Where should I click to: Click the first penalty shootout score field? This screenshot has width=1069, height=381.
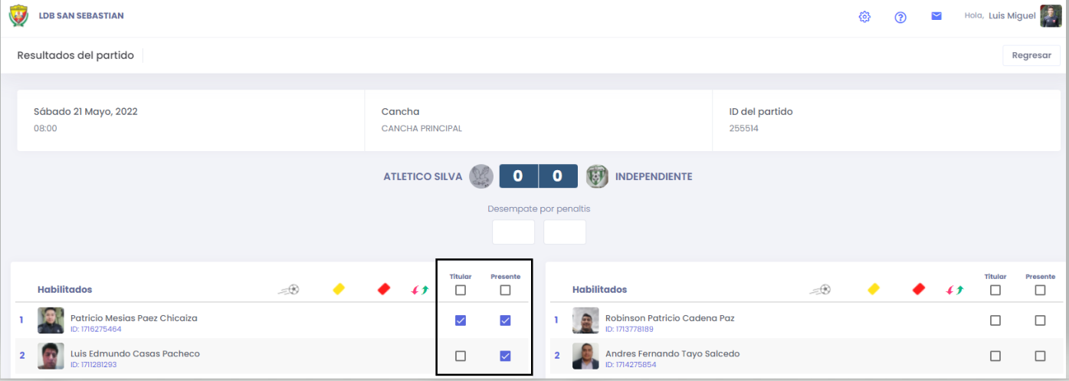click(x=513, y=232)
